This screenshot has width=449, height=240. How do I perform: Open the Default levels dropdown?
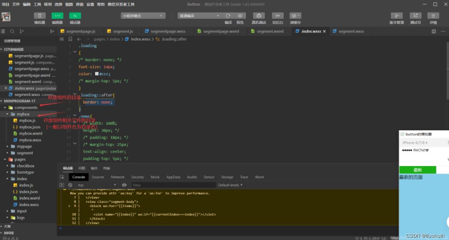click(230, 185)
